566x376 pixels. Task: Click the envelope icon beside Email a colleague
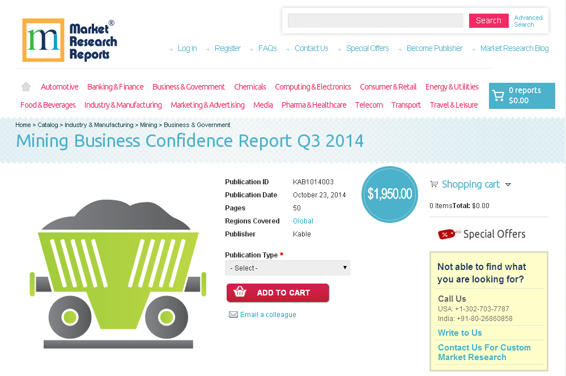[233, 314]
